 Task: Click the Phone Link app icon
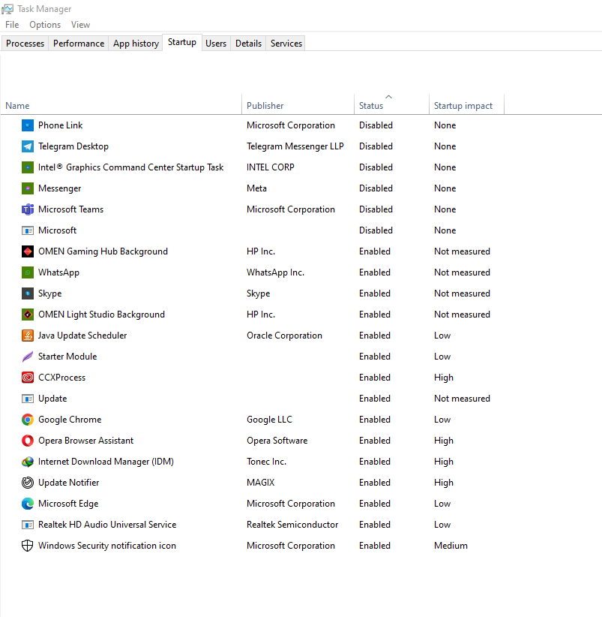click(28, 125)
